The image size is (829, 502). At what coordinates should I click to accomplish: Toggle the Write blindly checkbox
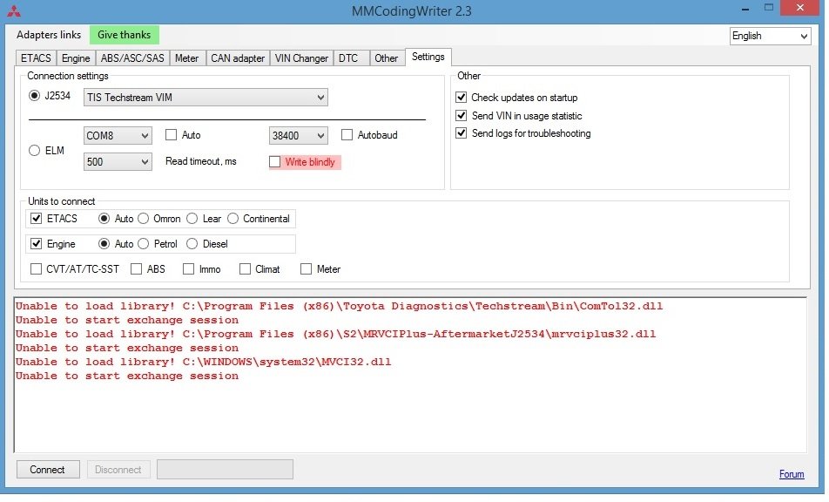[274, 162]
